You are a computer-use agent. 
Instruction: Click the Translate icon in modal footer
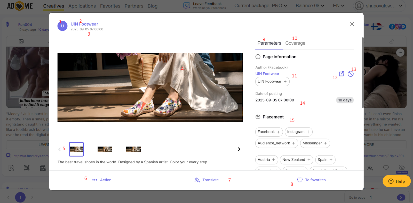[197, 180]
